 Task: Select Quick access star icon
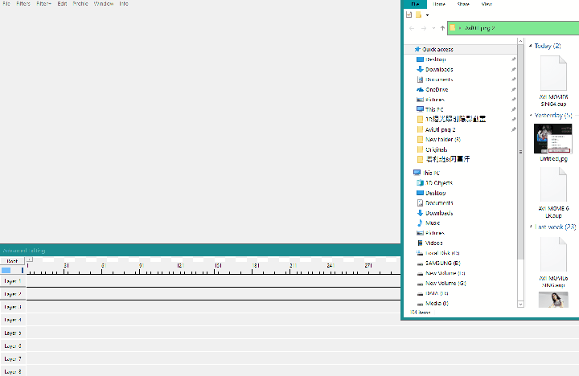point(418,49)
